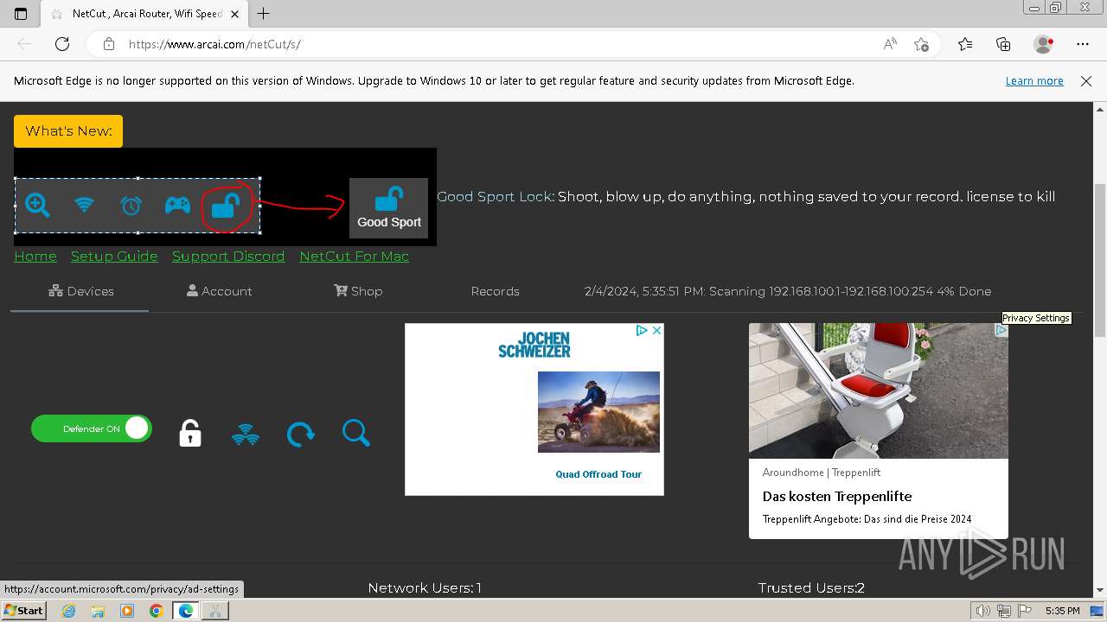Click the Trusted Users:2 label
This screenshot has width=1107, height=622.
811,588
